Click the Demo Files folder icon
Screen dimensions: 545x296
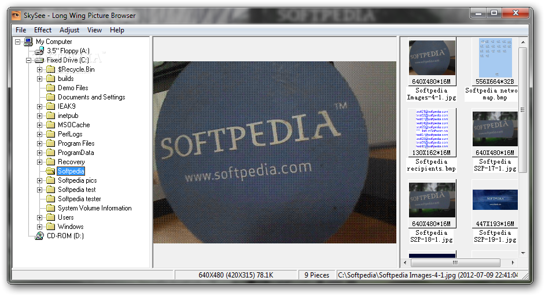coord(51,88)
